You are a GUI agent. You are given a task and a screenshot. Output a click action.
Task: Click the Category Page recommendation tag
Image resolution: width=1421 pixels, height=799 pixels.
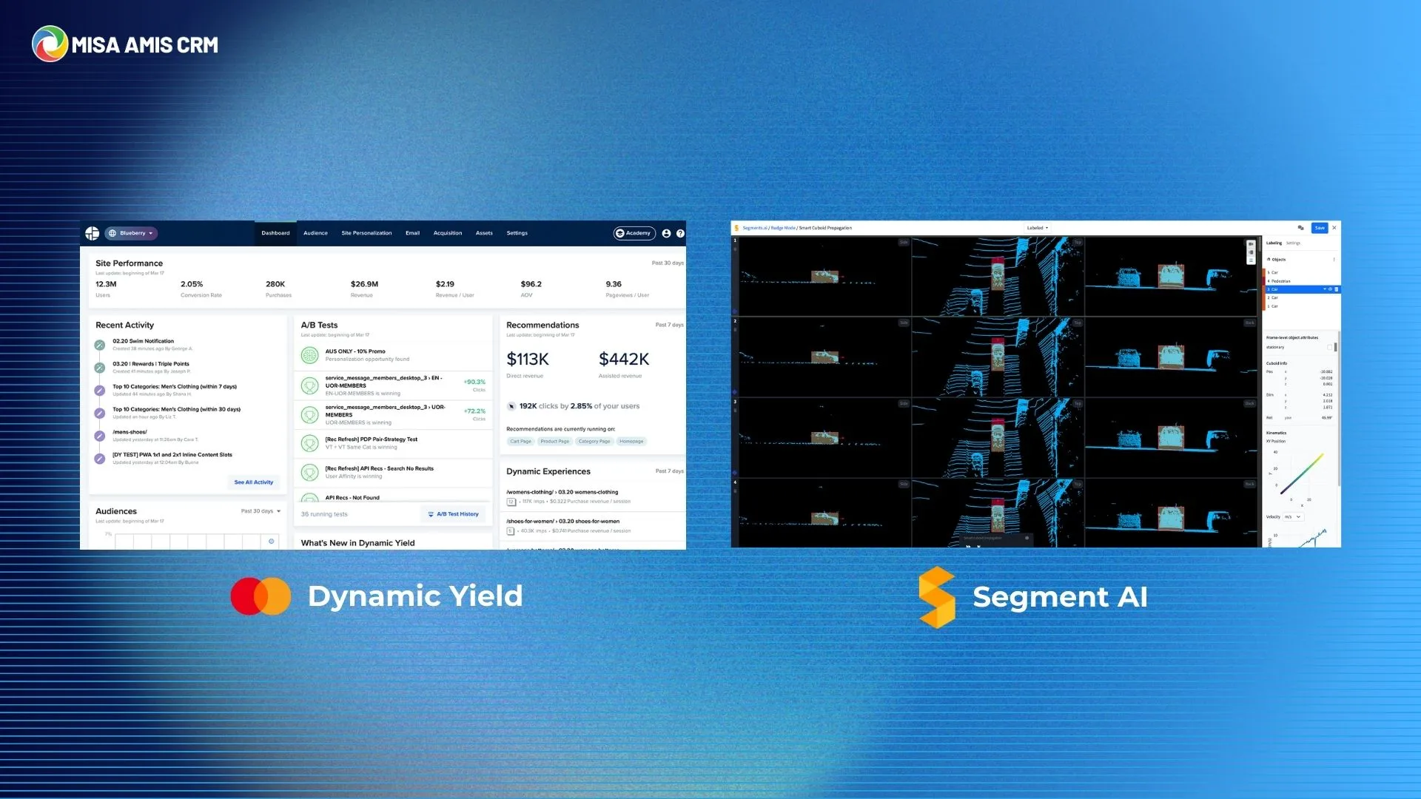pyautogui.click(x=594, y=442)
